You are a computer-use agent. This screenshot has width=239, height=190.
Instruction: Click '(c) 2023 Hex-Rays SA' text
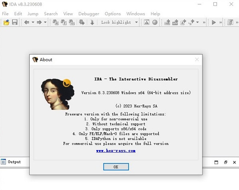point(136,106)
